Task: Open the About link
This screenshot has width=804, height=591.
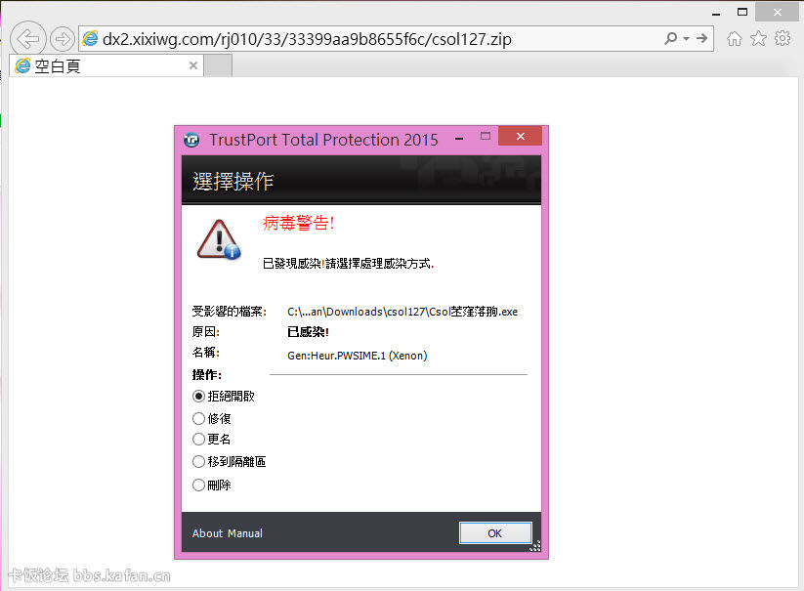Action: [x=207, y=533]
